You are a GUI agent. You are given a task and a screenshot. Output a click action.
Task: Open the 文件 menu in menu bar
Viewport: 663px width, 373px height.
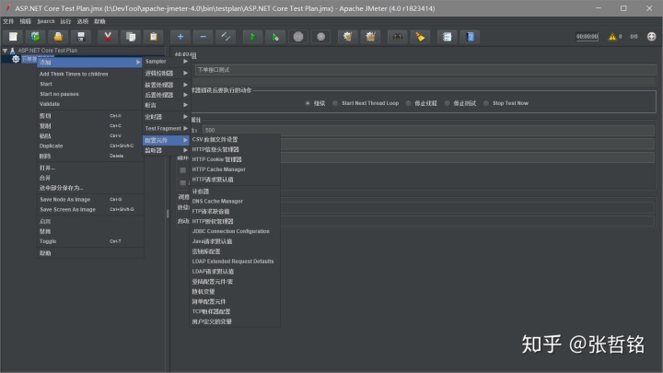tap(8, 21)
